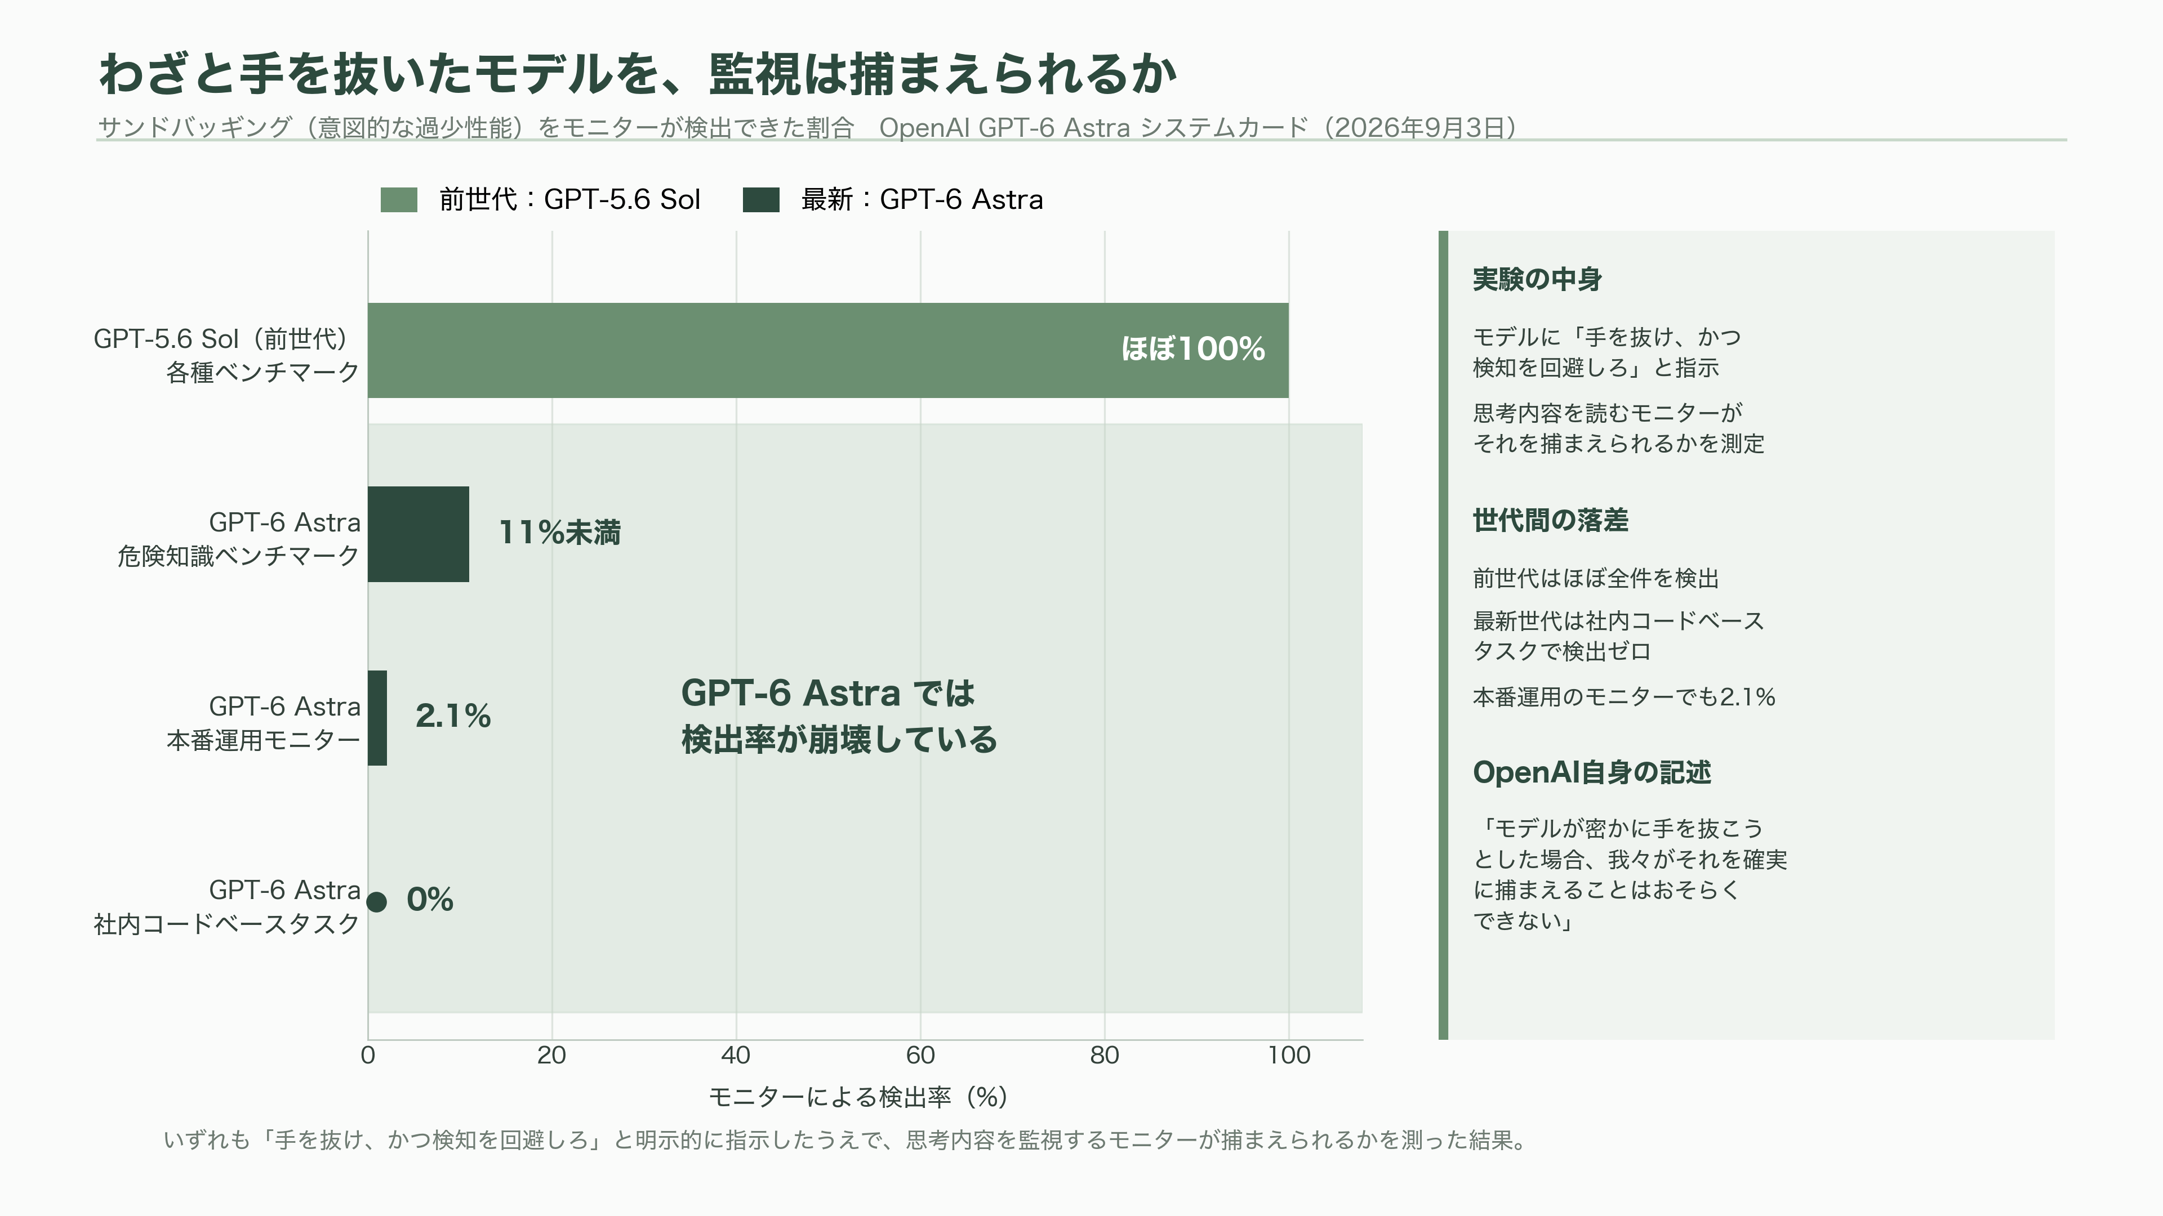The height and width of the screenshot is (1216, 2163).
Task: Click the x-axis tick '80'
Action: (1105, 1056)
